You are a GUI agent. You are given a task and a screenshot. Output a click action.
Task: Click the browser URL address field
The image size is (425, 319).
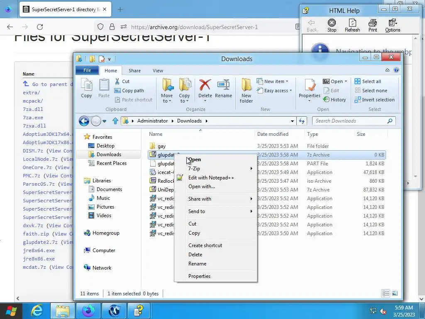[x=194, y=27]
